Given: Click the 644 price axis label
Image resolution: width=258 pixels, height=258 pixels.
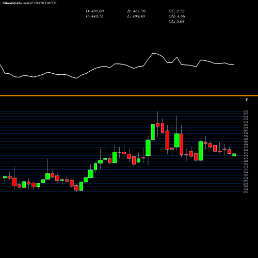Looking at the screenshot, I should [246, 117].
